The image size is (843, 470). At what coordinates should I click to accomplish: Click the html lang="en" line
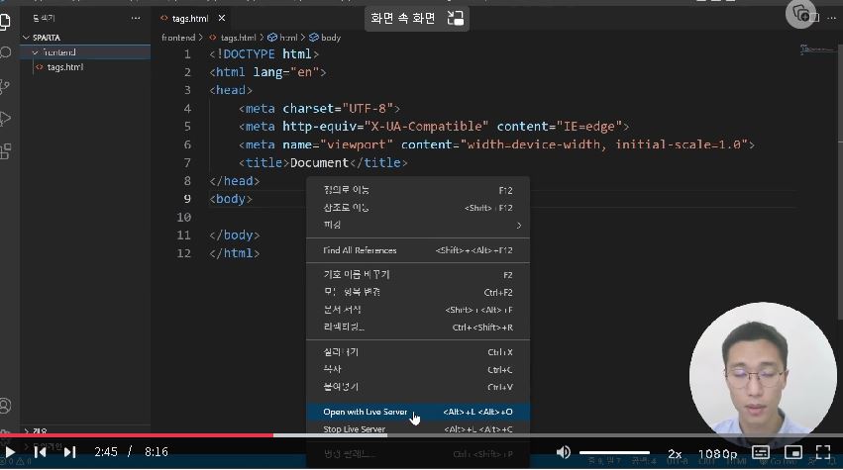[x=267, y=72]
